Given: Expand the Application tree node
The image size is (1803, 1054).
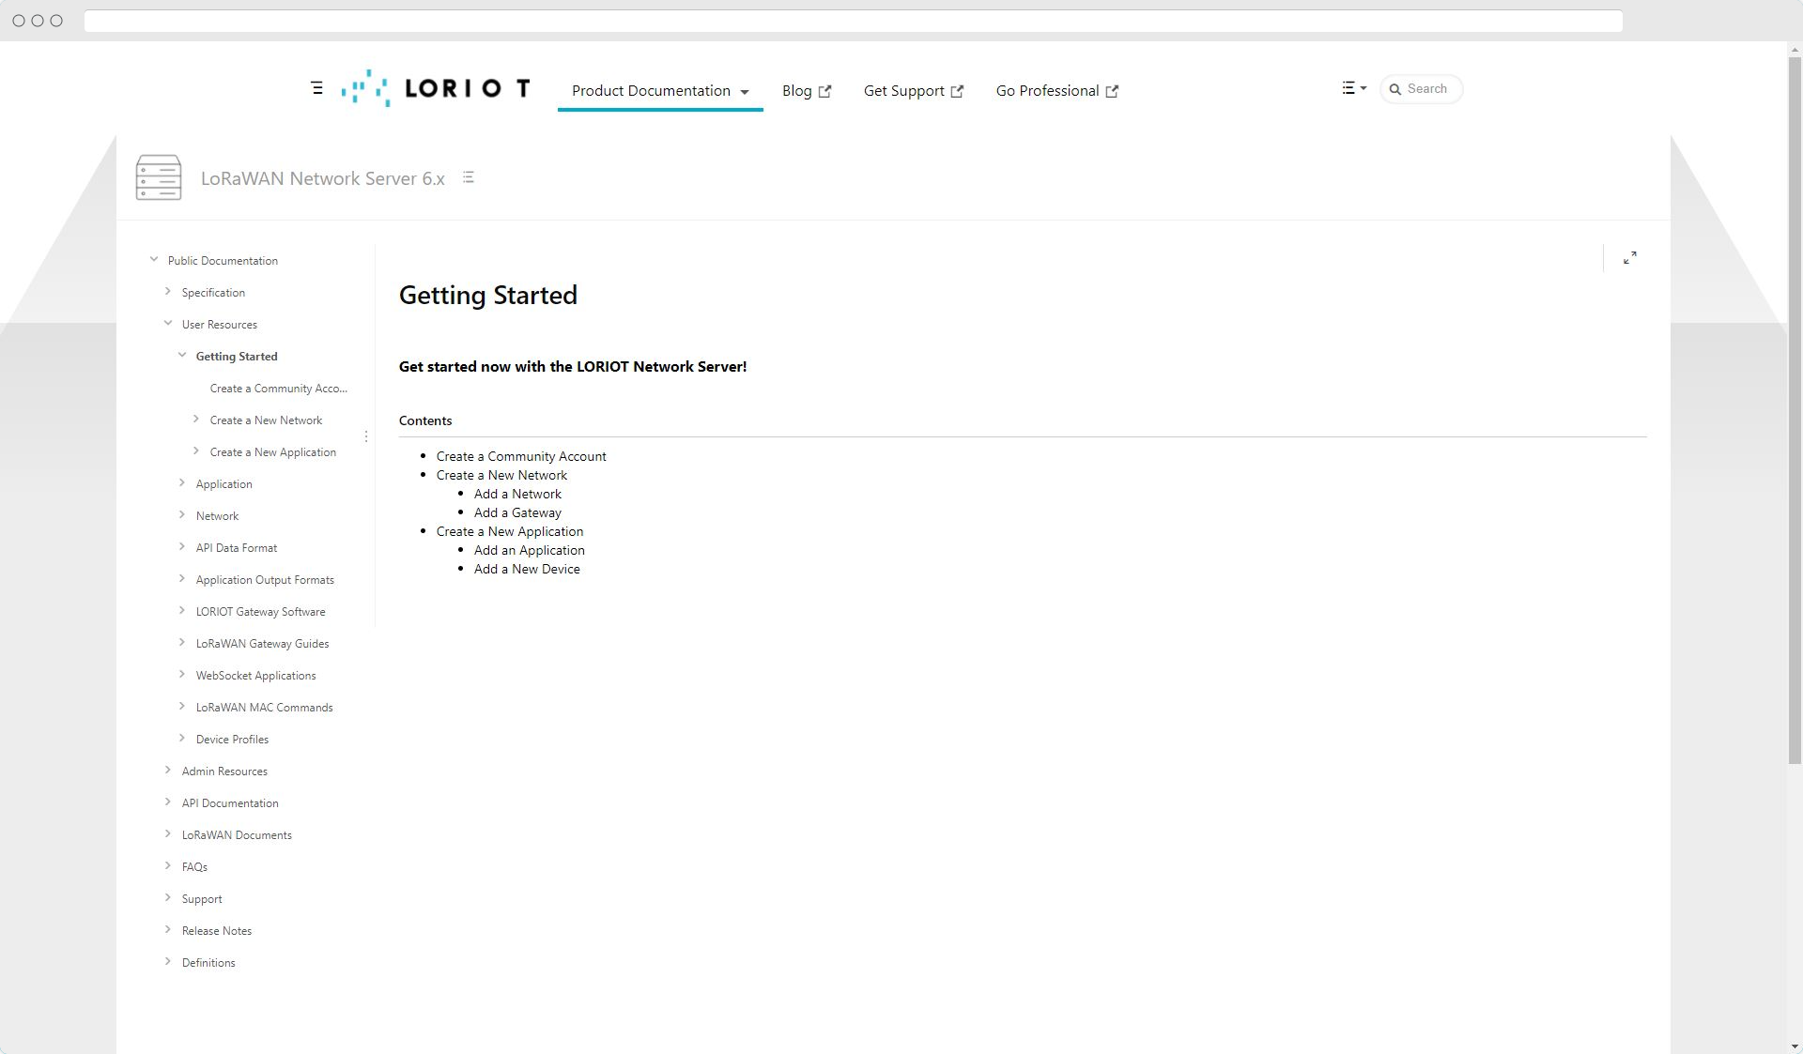Looking at the screenshot, I should pyautogui.click(x=182, y=483).
